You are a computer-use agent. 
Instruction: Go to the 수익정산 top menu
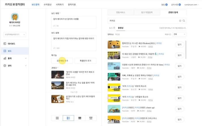[x=48, y=5]
